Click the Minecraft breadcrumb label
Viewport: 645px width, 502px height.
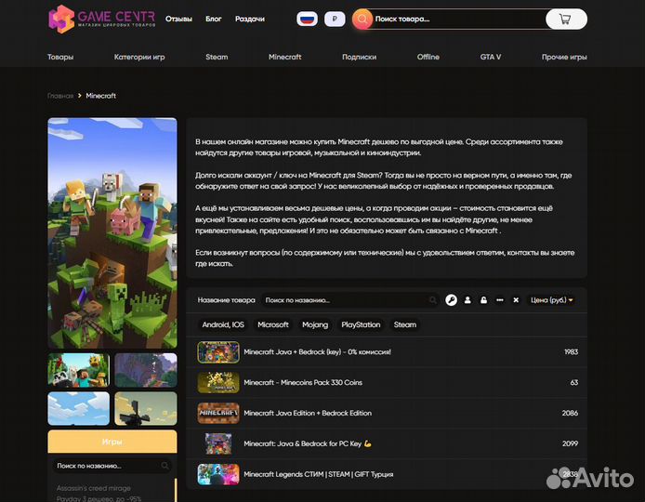(100, 96)
